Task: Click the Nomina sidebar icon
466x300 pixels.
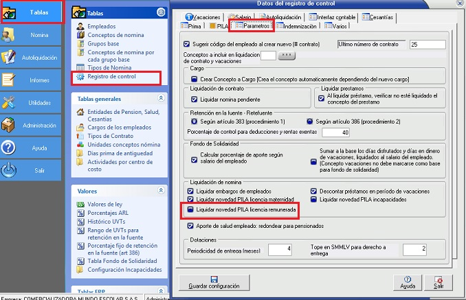Action: click(x=10, y=35)
